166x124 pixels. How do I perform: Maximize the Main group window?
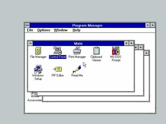point(132,43)
